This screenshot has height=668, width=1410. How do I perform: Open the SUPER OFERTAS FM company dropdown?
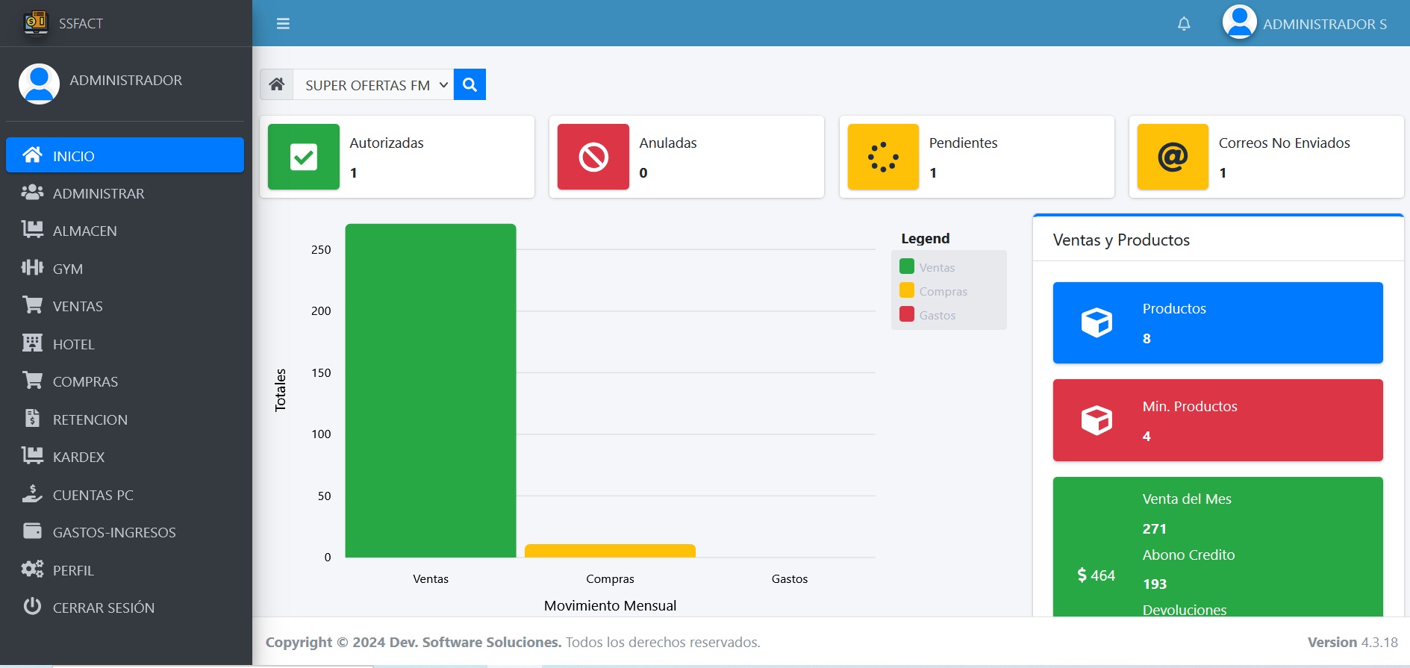(373, 85)
